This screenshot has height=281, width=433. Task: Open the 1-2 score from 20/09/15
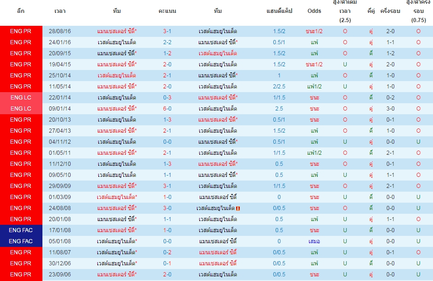[x=167, y=53]
